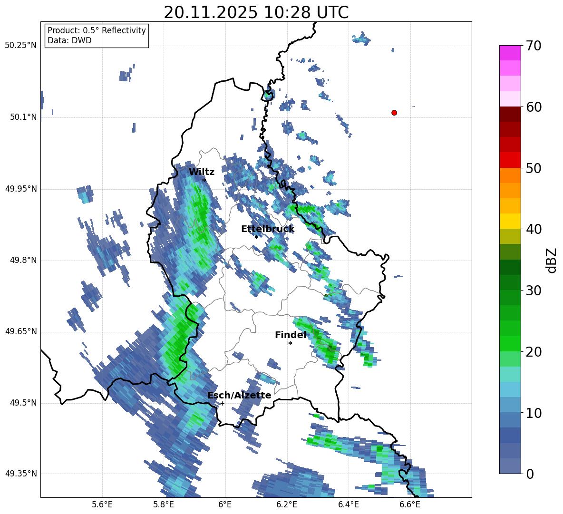Click the colorbar tick value 70

[534, 46]
